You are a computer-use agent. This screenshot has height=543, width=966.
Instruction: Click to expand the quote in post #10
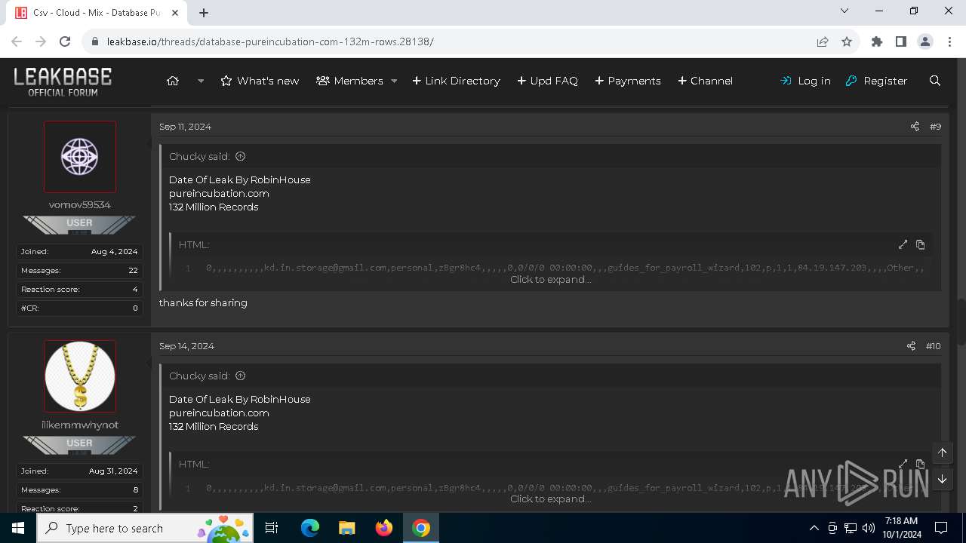(x=550, y=499)
